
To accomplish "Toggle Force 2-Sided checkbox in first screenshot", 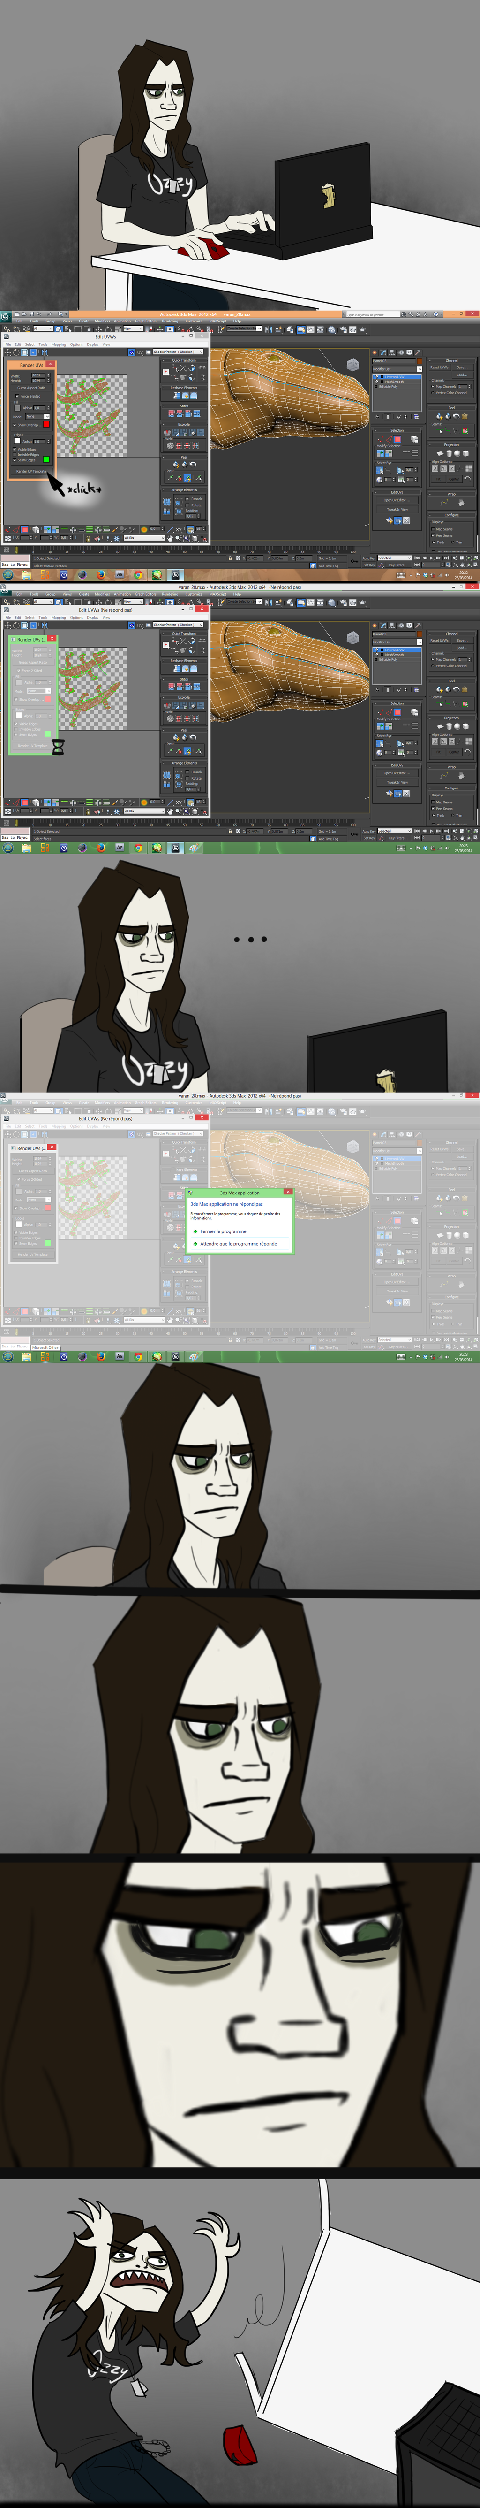I will pyautogui.click(x=16, y=396).
